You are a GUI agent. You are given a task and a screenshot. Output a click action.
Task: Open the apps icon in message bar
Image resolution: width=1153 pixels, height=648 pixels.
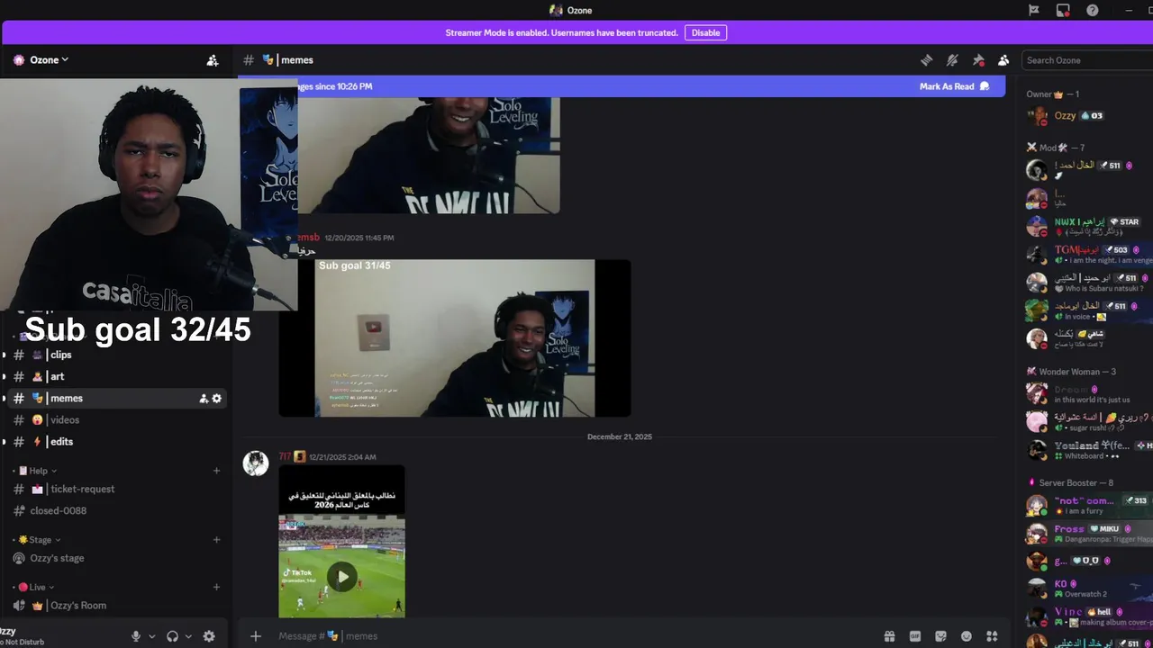(992, 636)
